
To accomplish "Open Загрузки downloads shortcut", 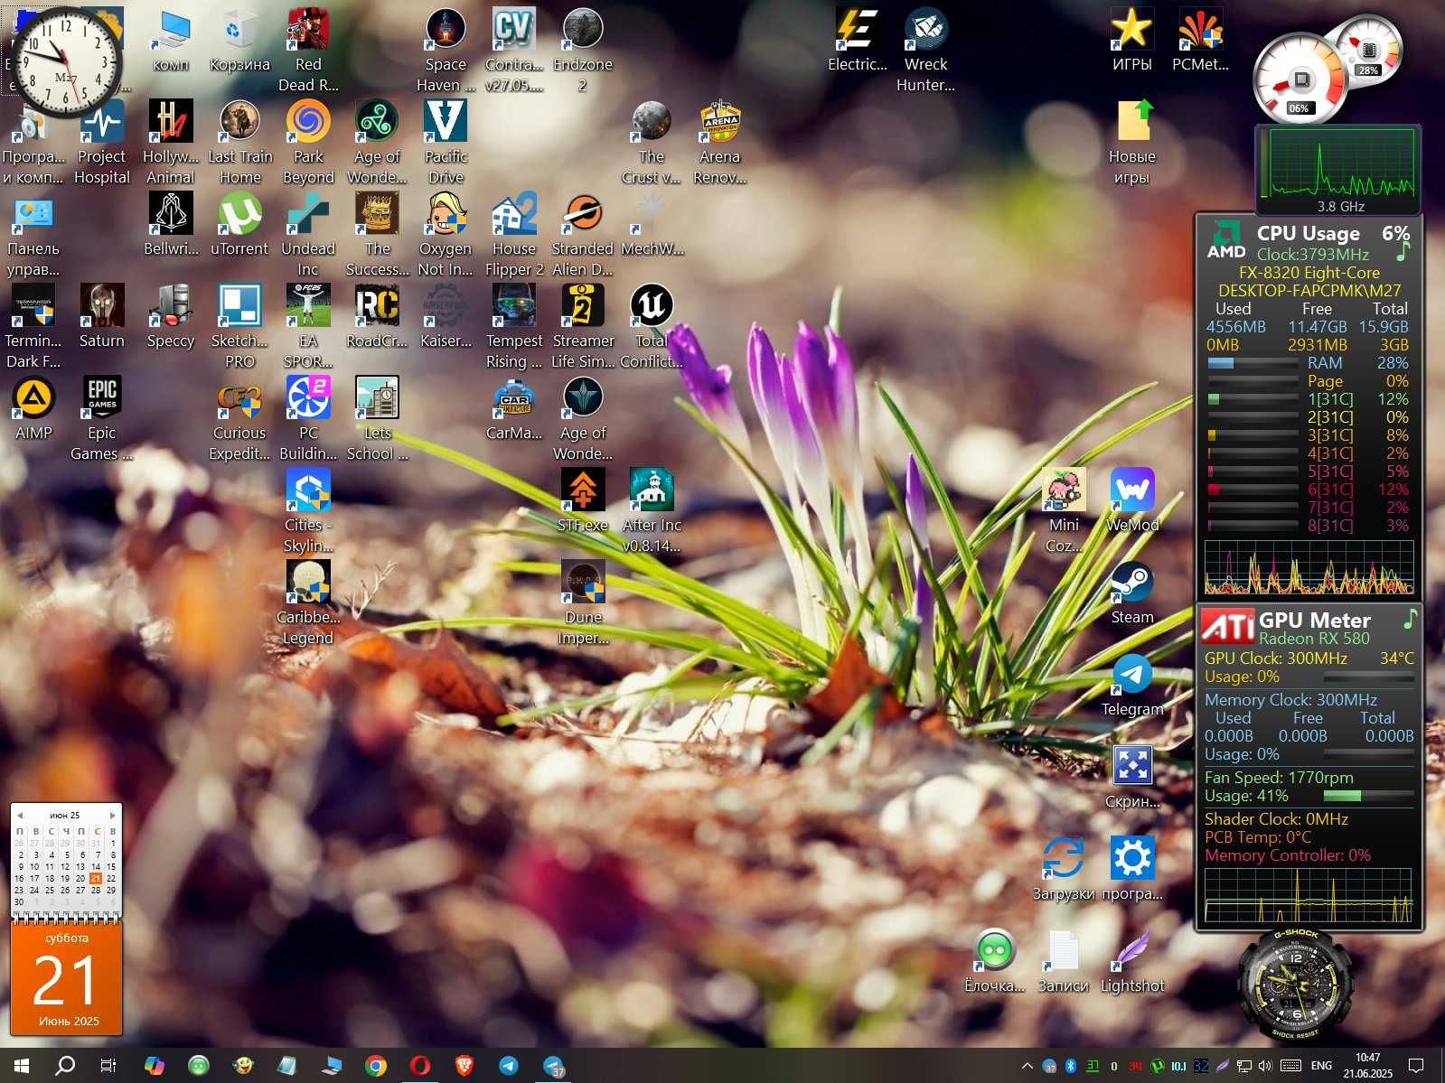I will coord(1064,870).
